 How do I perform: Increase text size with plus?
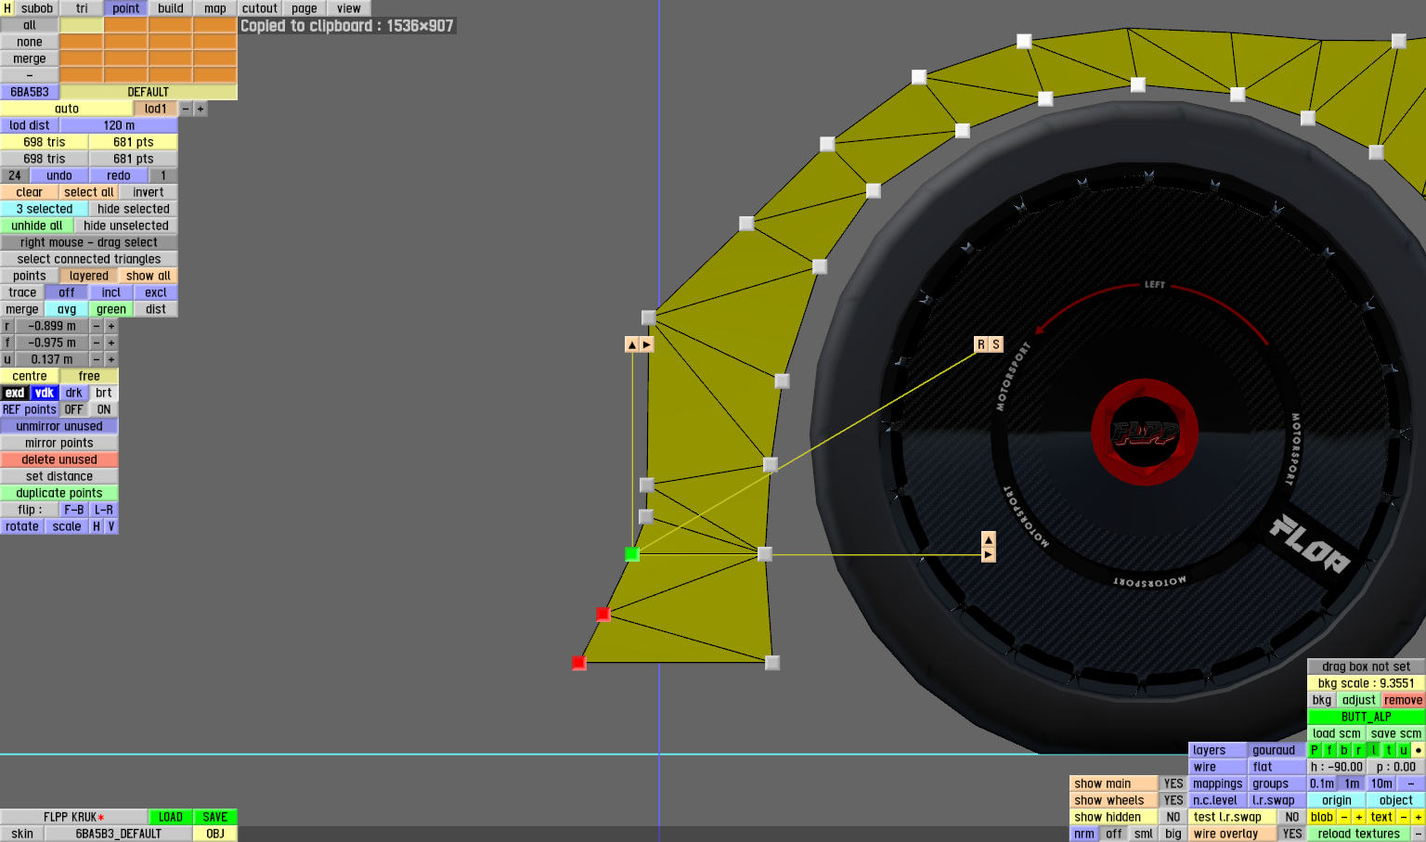pyautogui.click(x=1419, y=817)
